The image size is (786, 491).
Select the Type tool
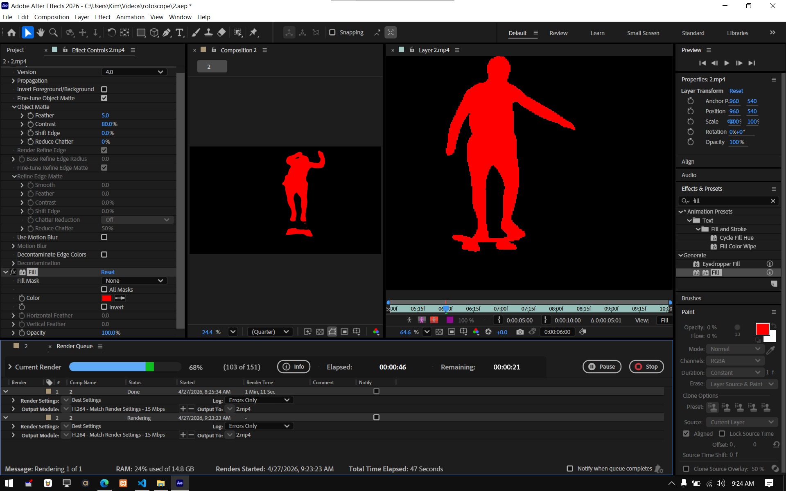click(x=179, y=32)
